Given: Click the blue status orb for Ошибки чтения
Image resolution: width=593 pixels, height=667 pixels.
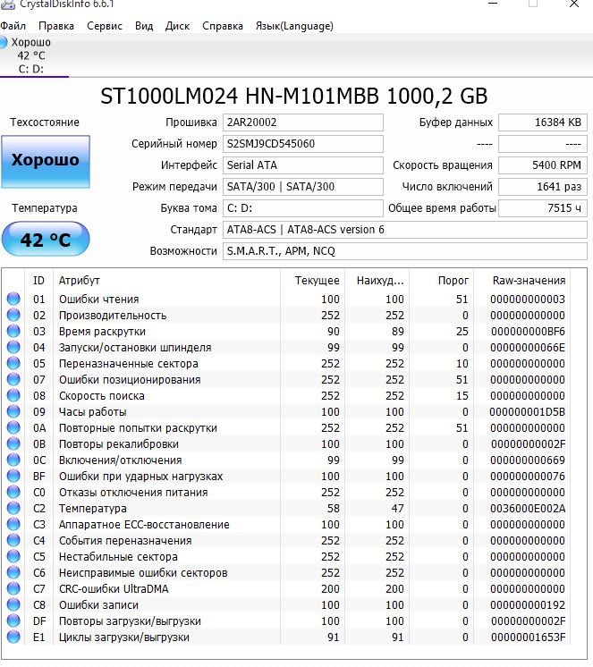Looking at the screenshot, I should [13, 300].
